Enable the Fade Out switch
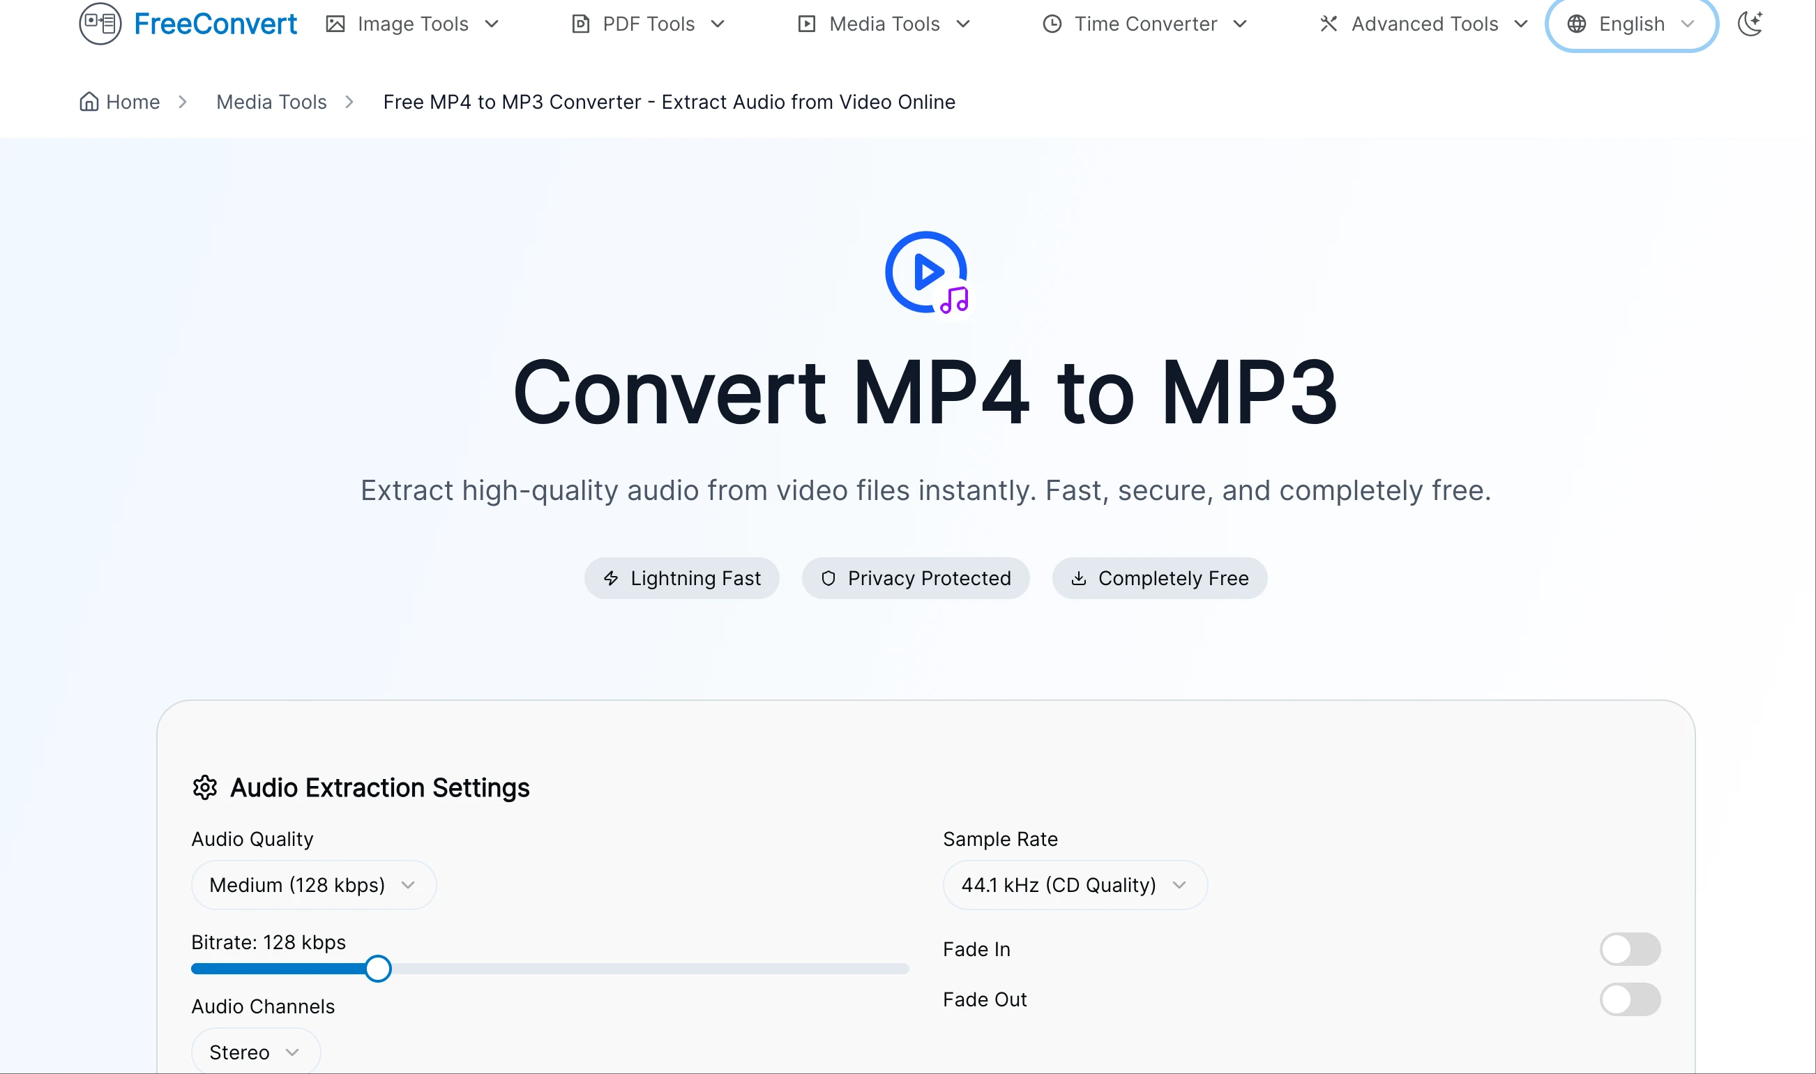Screen dimensions: 1816x1074 1629,999
